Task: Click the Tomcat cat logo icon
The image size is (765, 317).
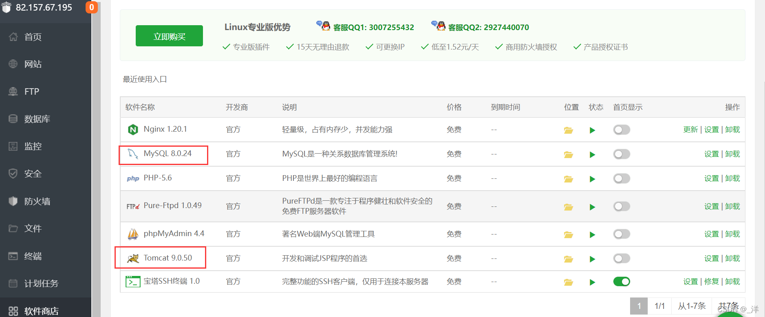Action: (x=133, y=258)
